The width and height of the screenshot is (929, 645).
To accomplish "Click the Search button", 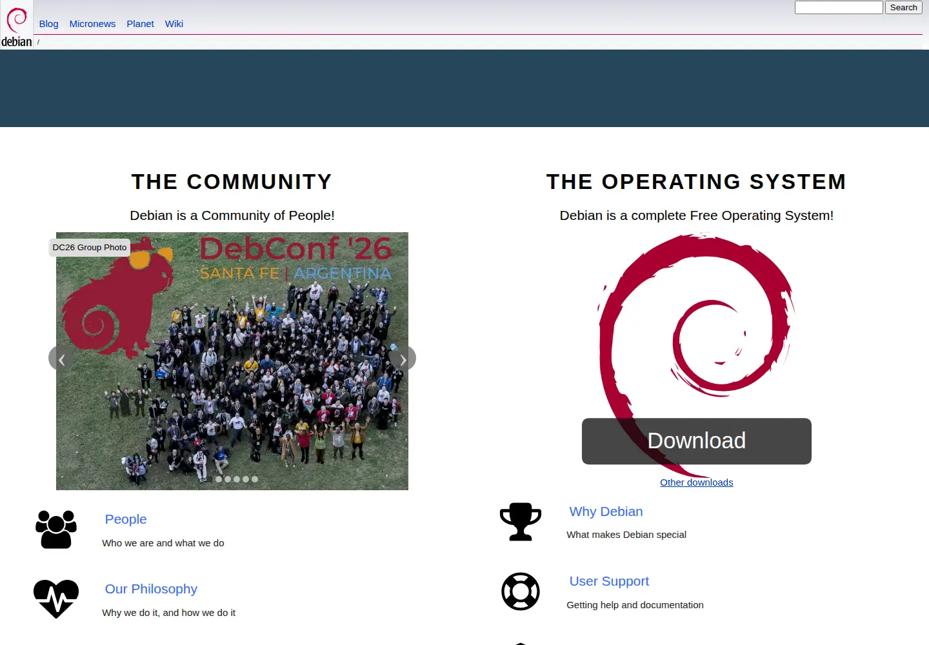I will 903,8.
